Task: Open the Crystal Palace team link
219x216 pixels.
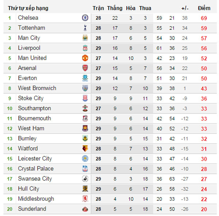Action: [35, 168]
